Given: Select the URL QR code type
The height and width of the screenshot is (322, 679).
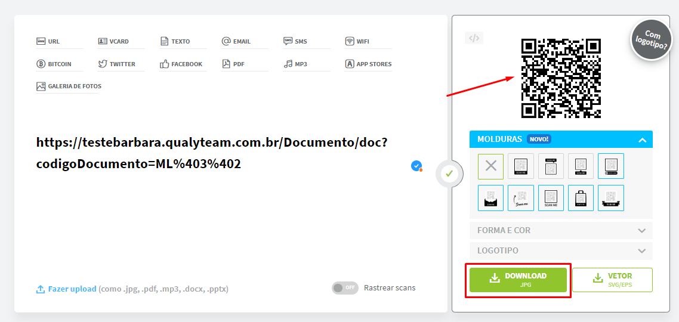Looking at the screenshot, I should tap(48, 42).
